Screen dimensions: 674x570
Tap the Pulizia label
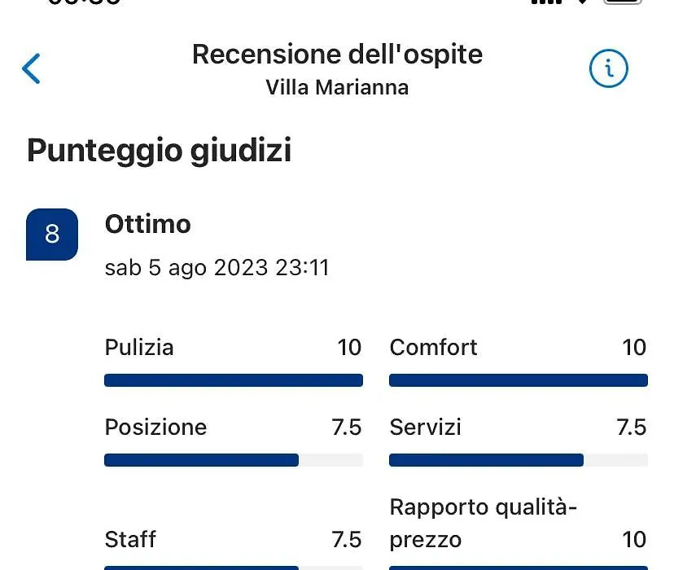coord(139,348)
